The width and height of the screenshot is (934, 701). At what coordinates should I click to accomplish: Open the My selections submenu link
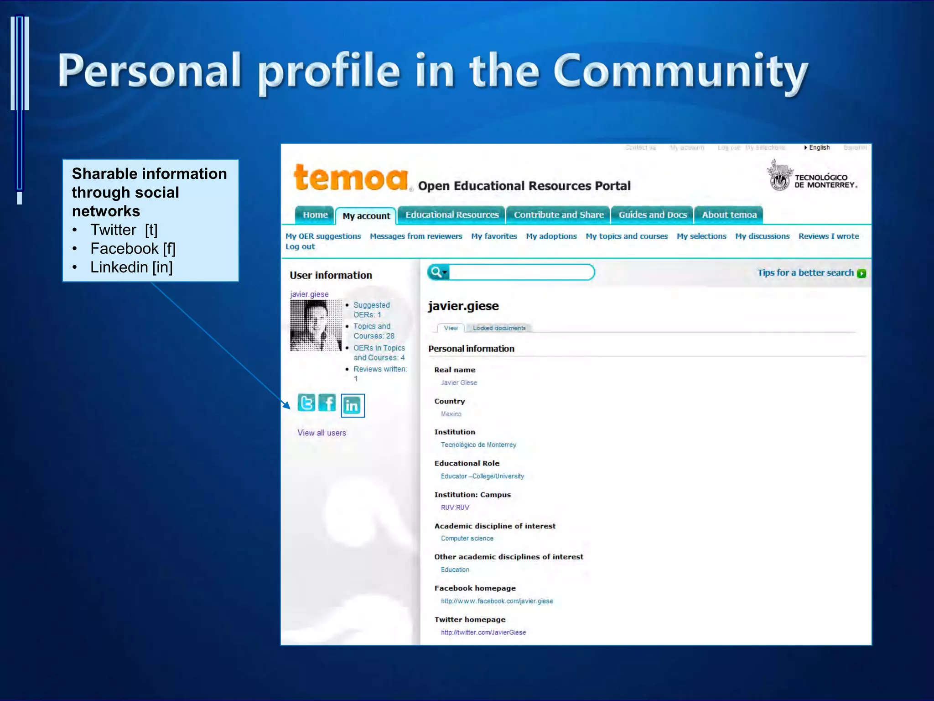[701, 236]
